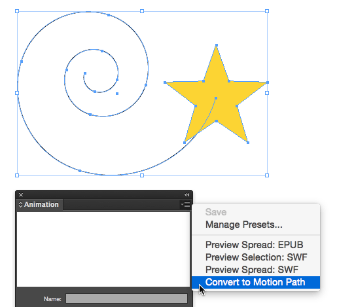337x307 pixels.
Task: Click the left-middle bounding box handle
Action: point(17,93)
